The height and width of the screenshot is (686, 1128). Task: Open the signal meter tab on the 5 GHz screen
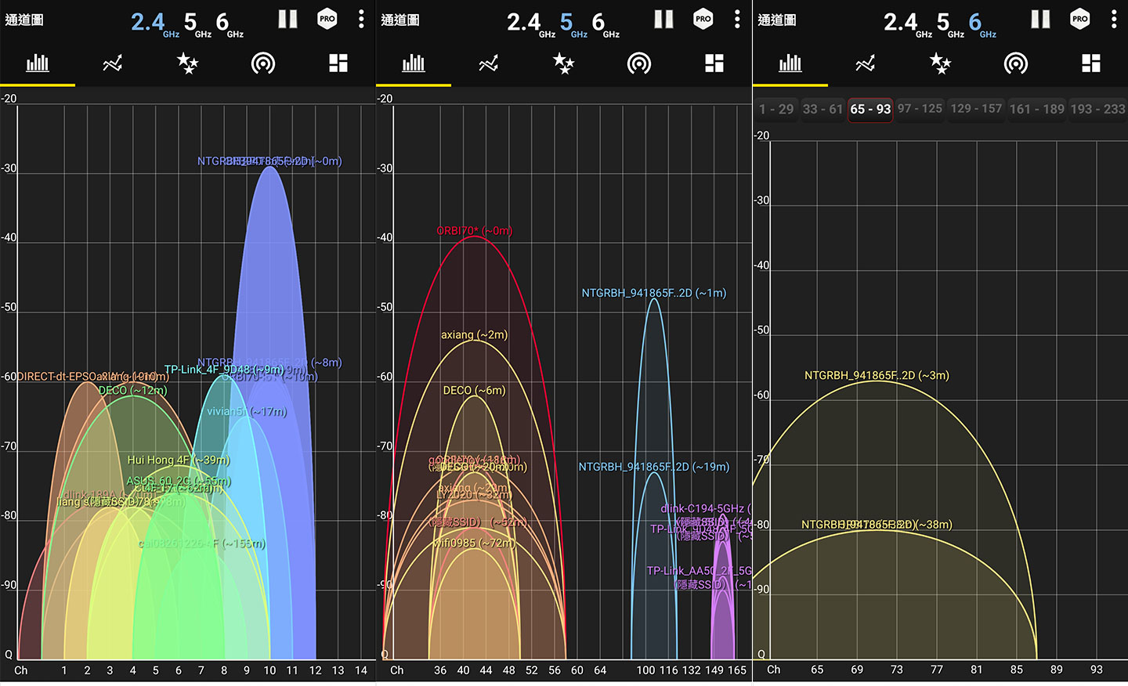639,63
